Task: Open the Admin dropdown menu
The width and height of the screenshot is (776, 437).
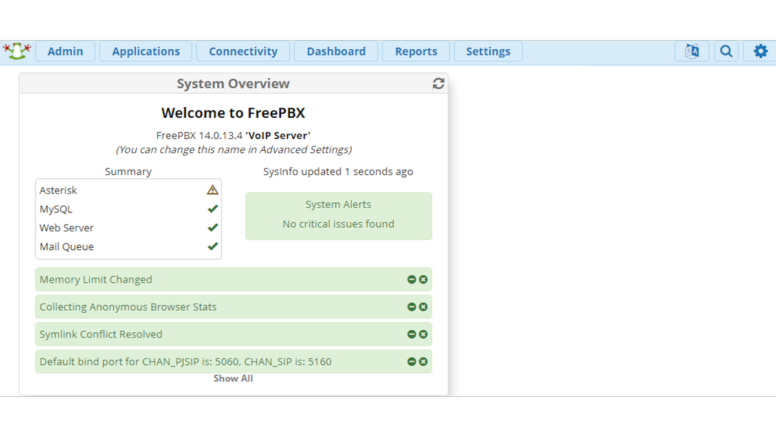Action: [65, 51]
